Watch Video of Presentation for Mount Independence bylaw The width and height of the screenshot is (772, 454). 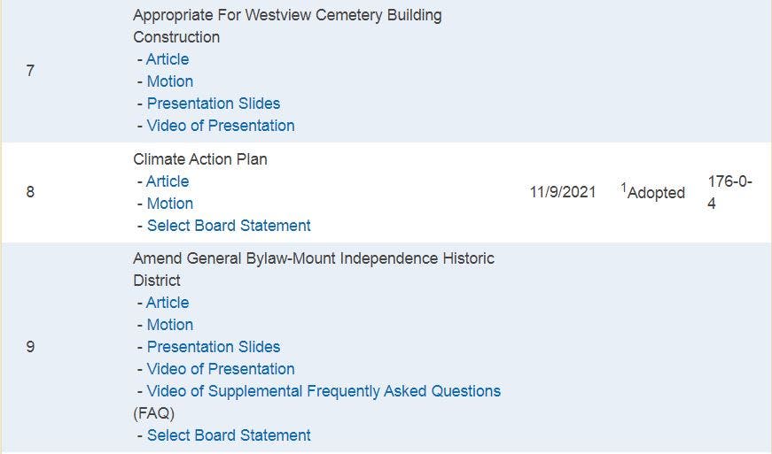[x=221, y=369]
